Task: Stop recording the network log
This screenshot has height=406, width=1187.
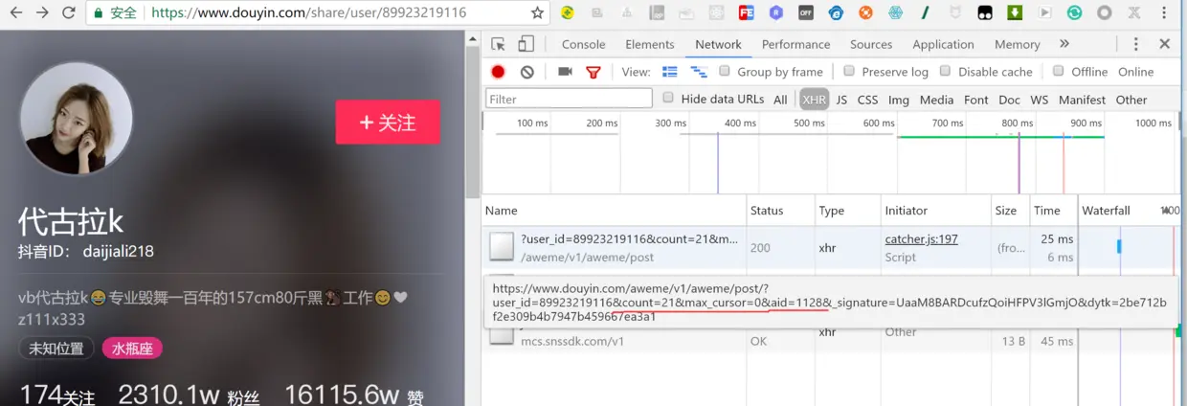Action: 498,72
